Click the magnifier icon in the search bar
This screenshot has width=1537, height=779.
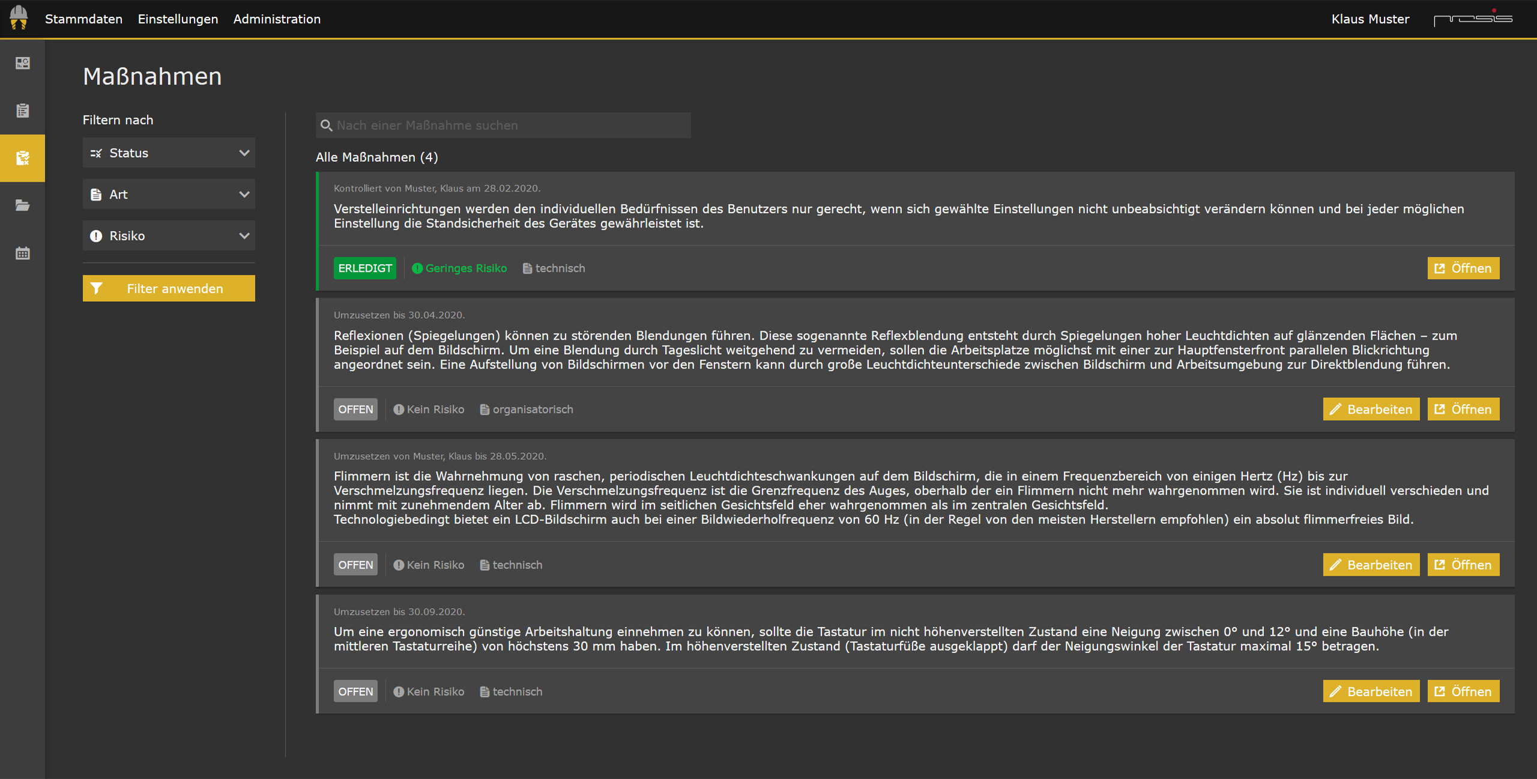[327, 125]
